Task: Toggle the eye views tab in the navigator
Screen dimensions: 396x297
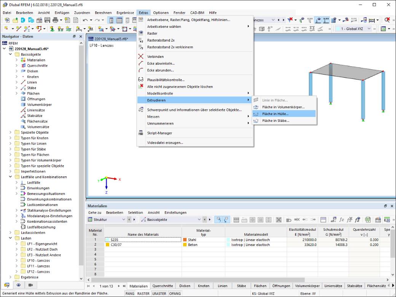Action: [18, 285]
